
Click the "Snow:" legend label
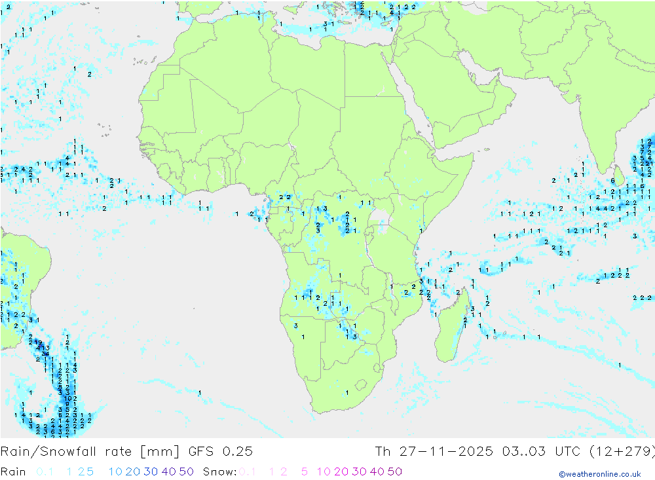(x=219, y=471)
